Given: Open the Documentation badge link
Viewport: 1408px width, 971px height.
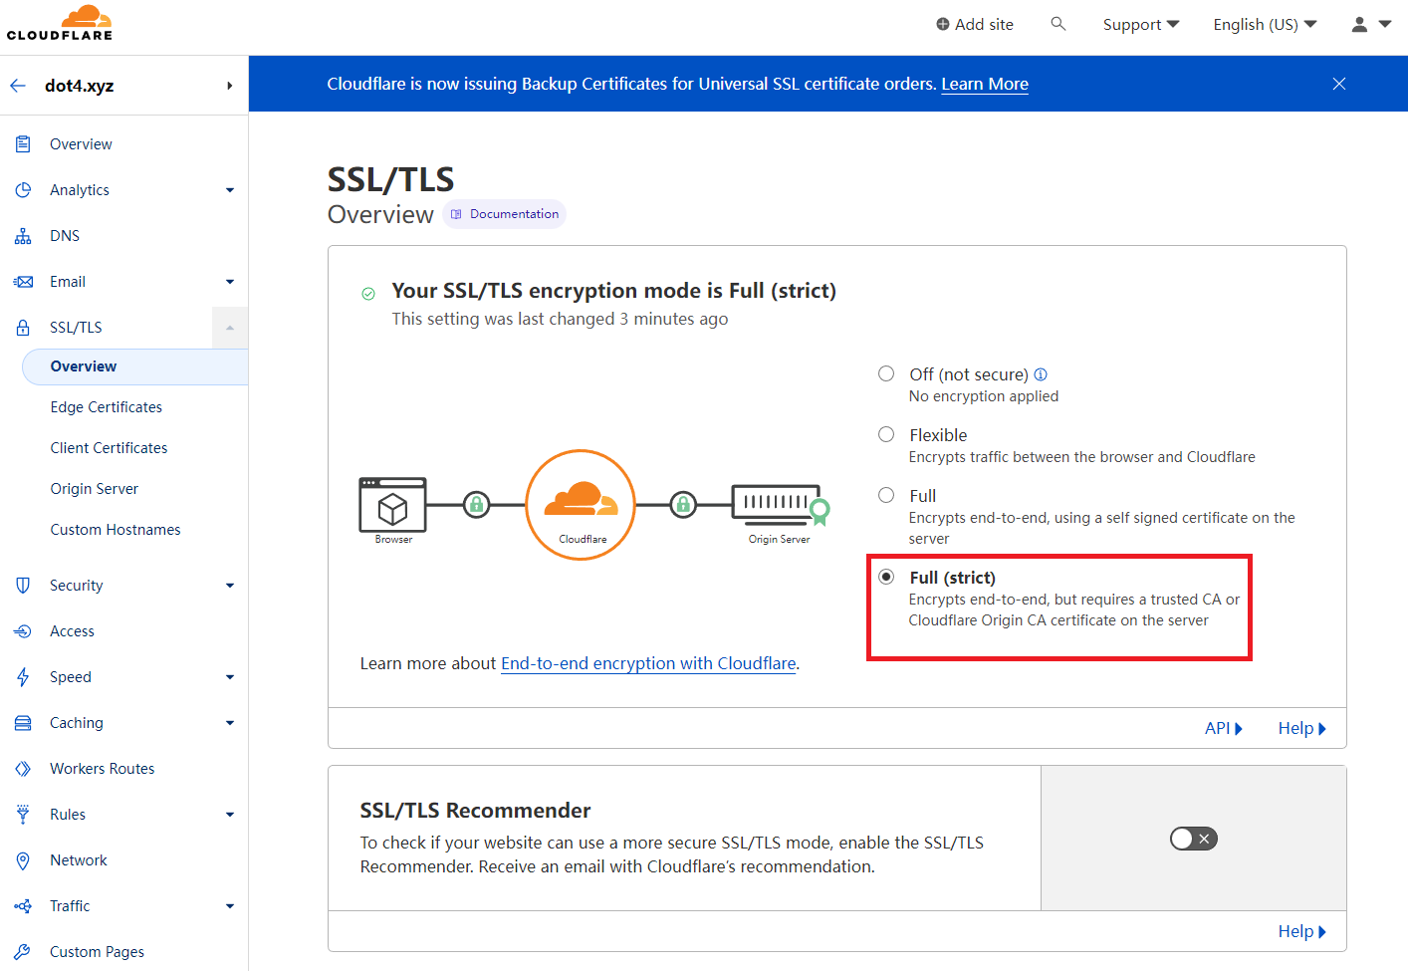Looking at the screenshot, I should (x=505, y=214).
